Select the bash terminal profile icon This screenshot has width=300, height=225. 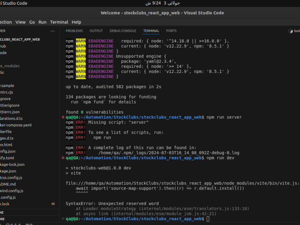click(x=291, y=31)
